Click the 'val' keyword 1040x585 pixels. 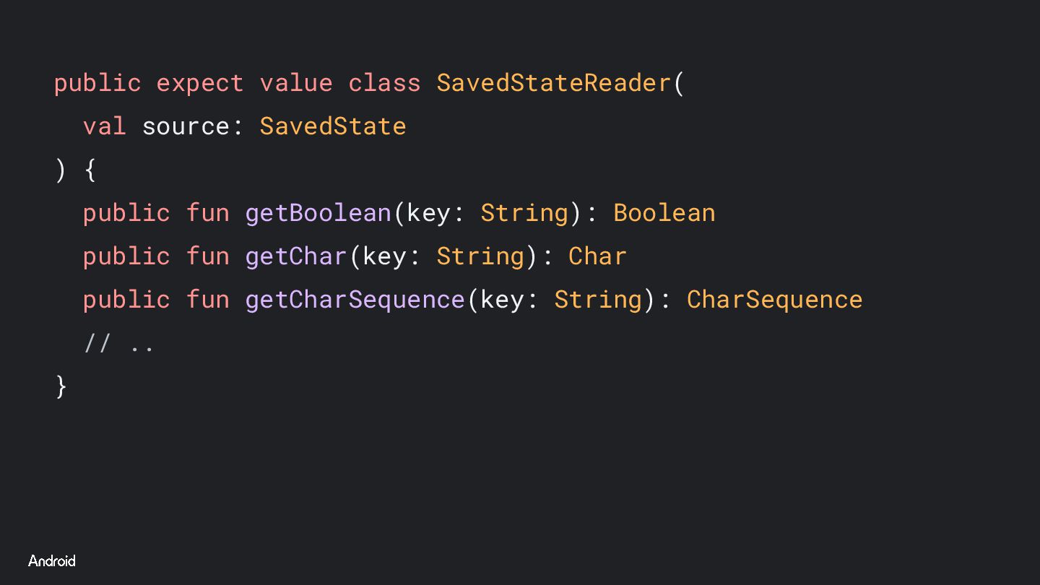click(105, 126)
